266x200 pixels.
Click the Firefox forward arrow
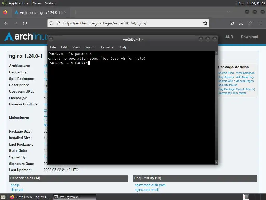16,23
